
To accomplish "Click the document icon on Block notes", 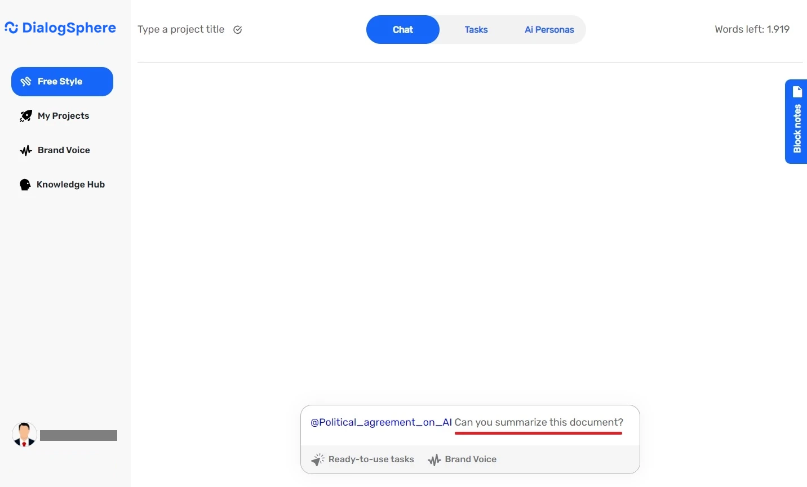I will (797, 92).
